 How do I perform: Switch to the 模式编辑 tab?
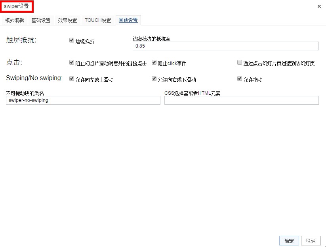click(14, 20)
